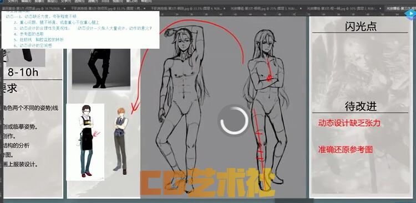This screenshot has height=203, width=416.
Task: Click the vest character reference image
Action: click(x=121, y=141)
